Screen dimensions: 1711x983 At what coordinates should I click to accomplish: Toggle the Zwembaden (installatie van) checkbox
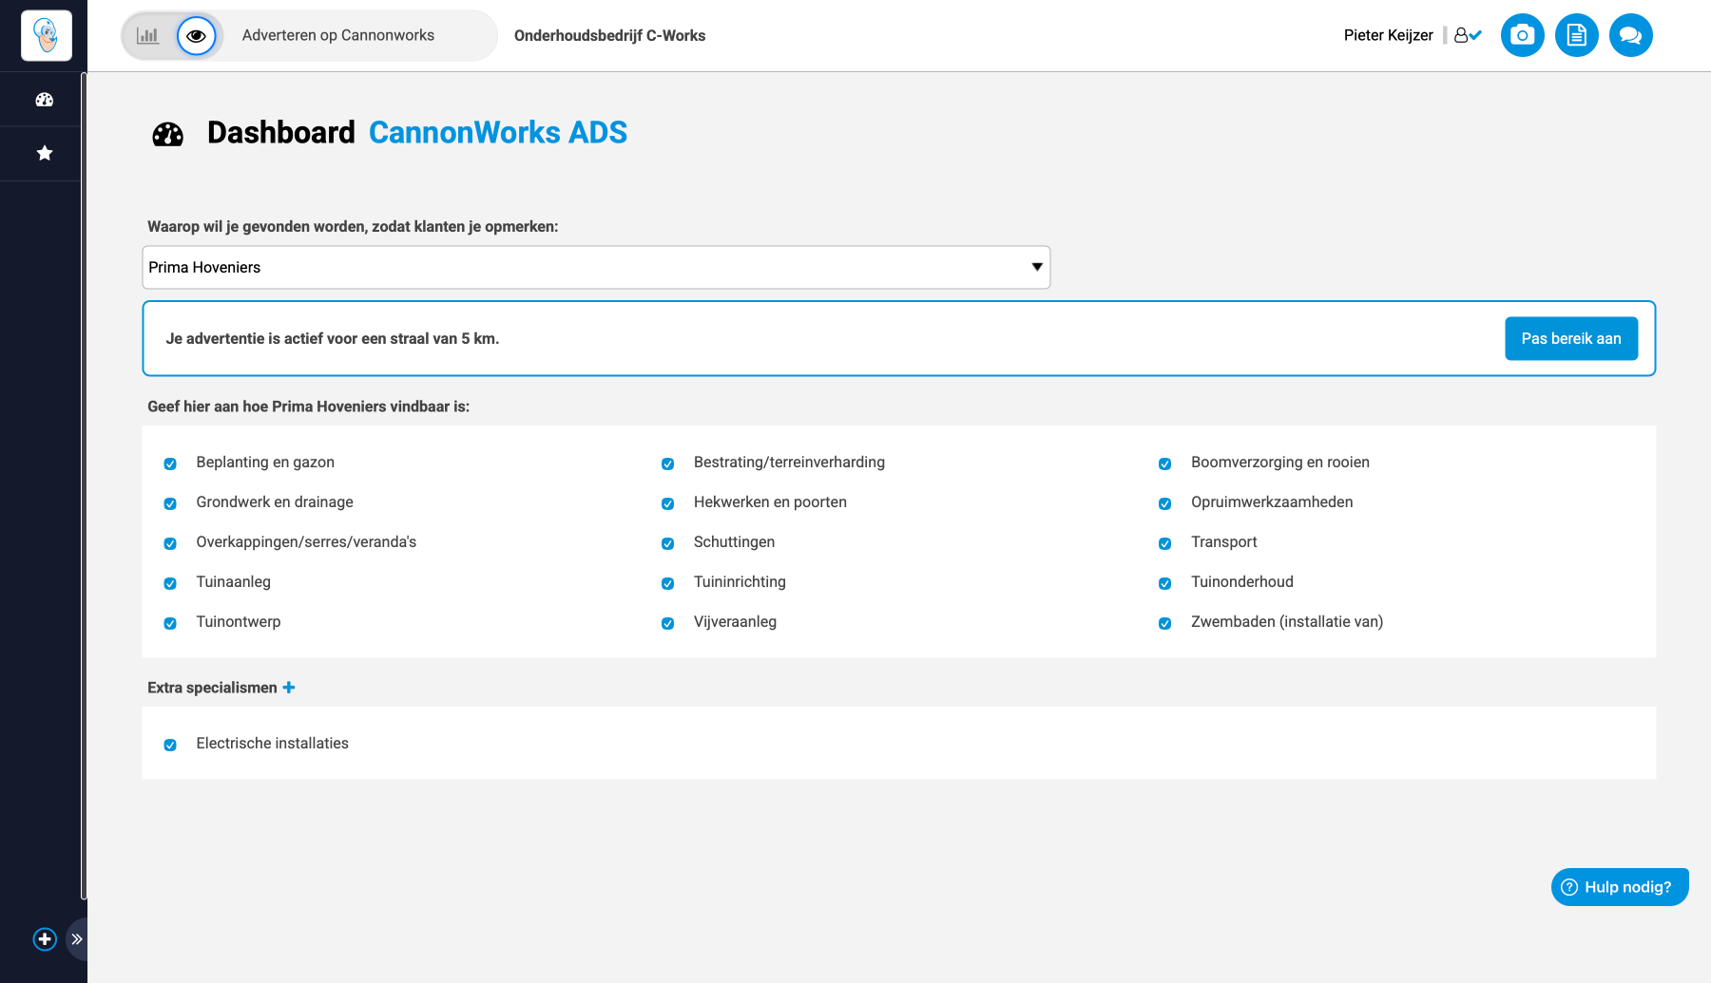(x=1164, y=623)
